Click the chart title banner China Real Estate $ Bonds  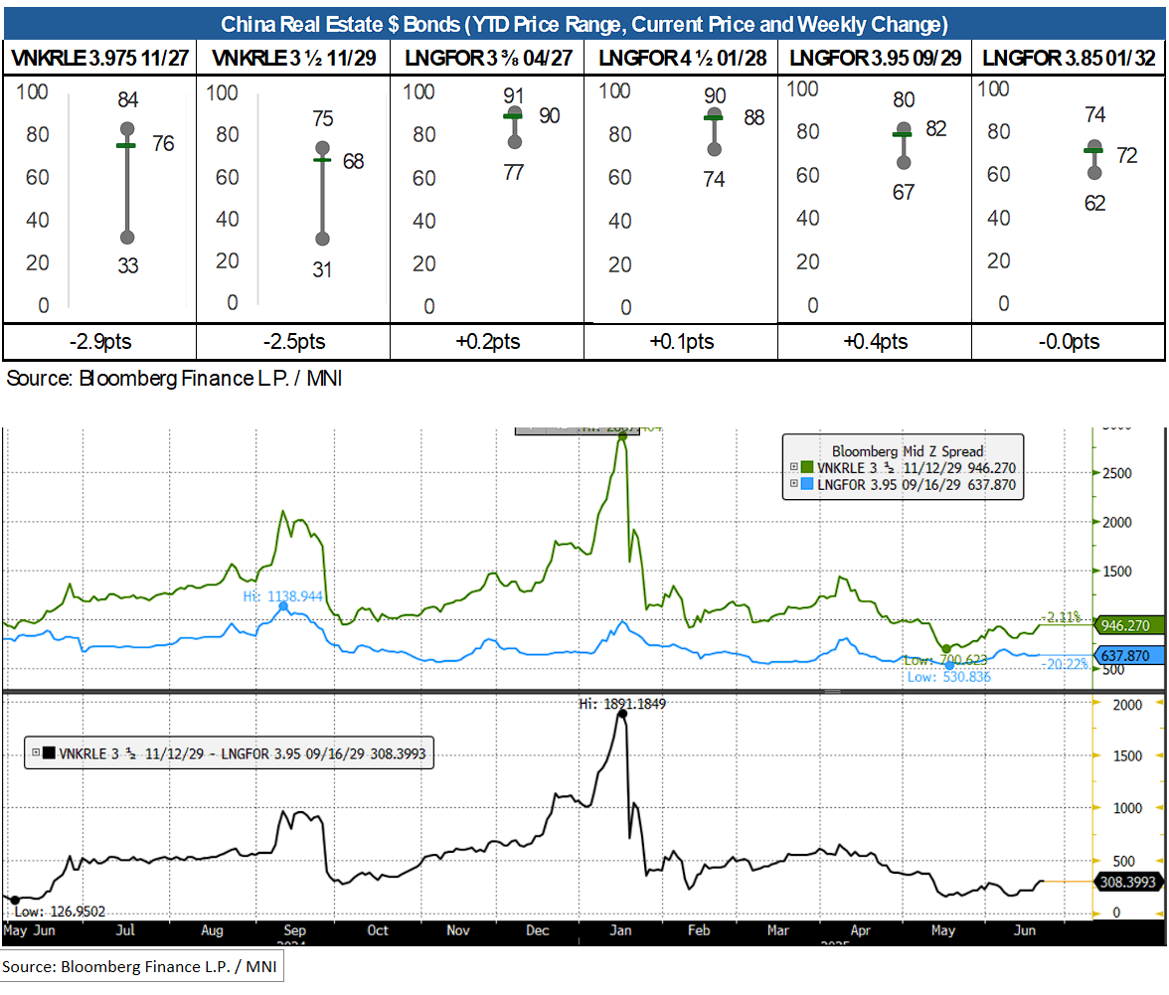[x=584, y=25]
